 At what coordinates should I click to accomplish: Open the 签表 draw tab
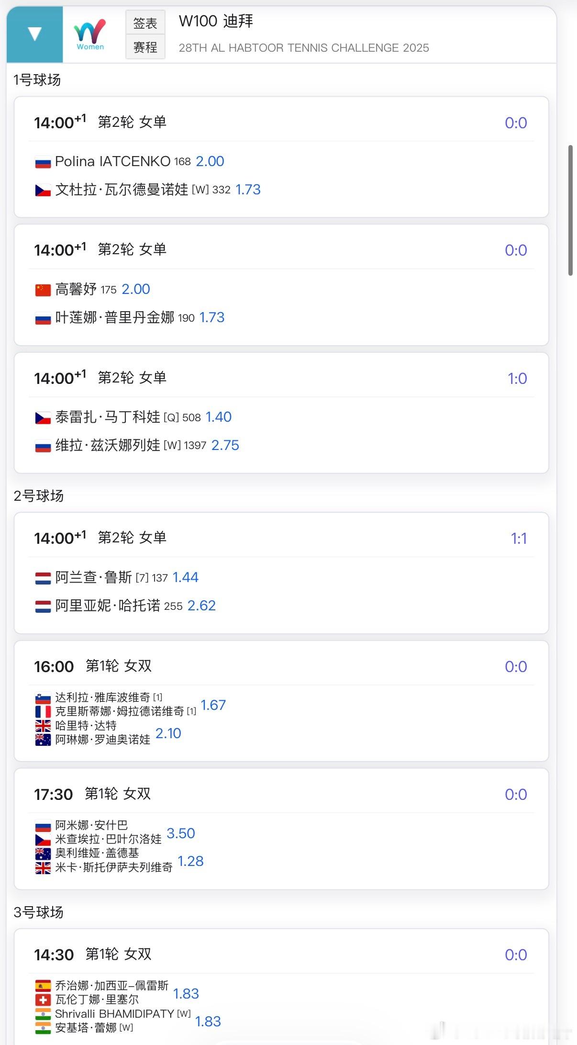[x=145, y=22]
